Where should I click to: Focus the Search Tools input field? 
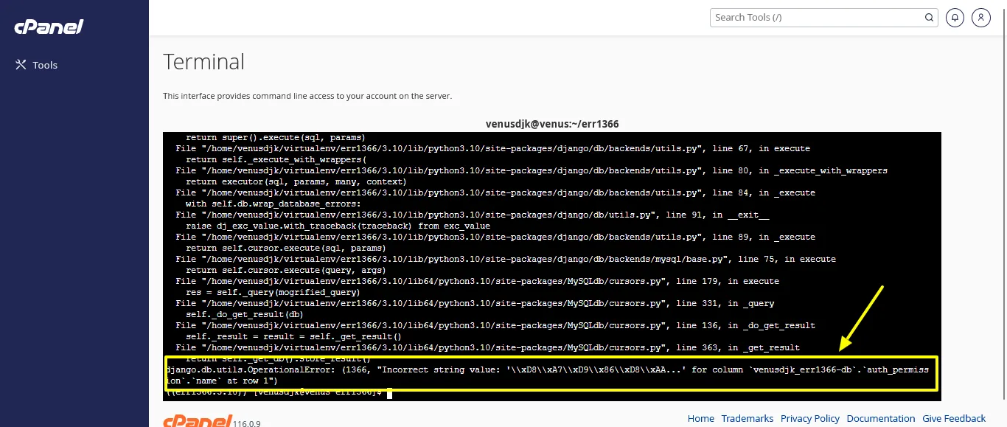point(817,18)
